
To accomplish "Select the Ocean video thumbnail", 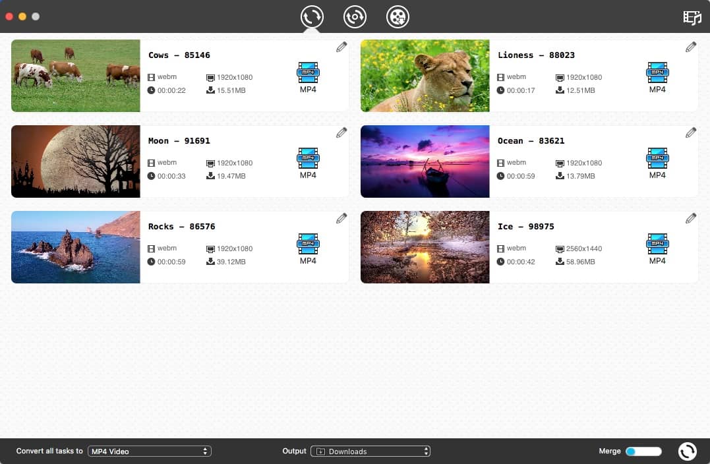I will 425,161.
